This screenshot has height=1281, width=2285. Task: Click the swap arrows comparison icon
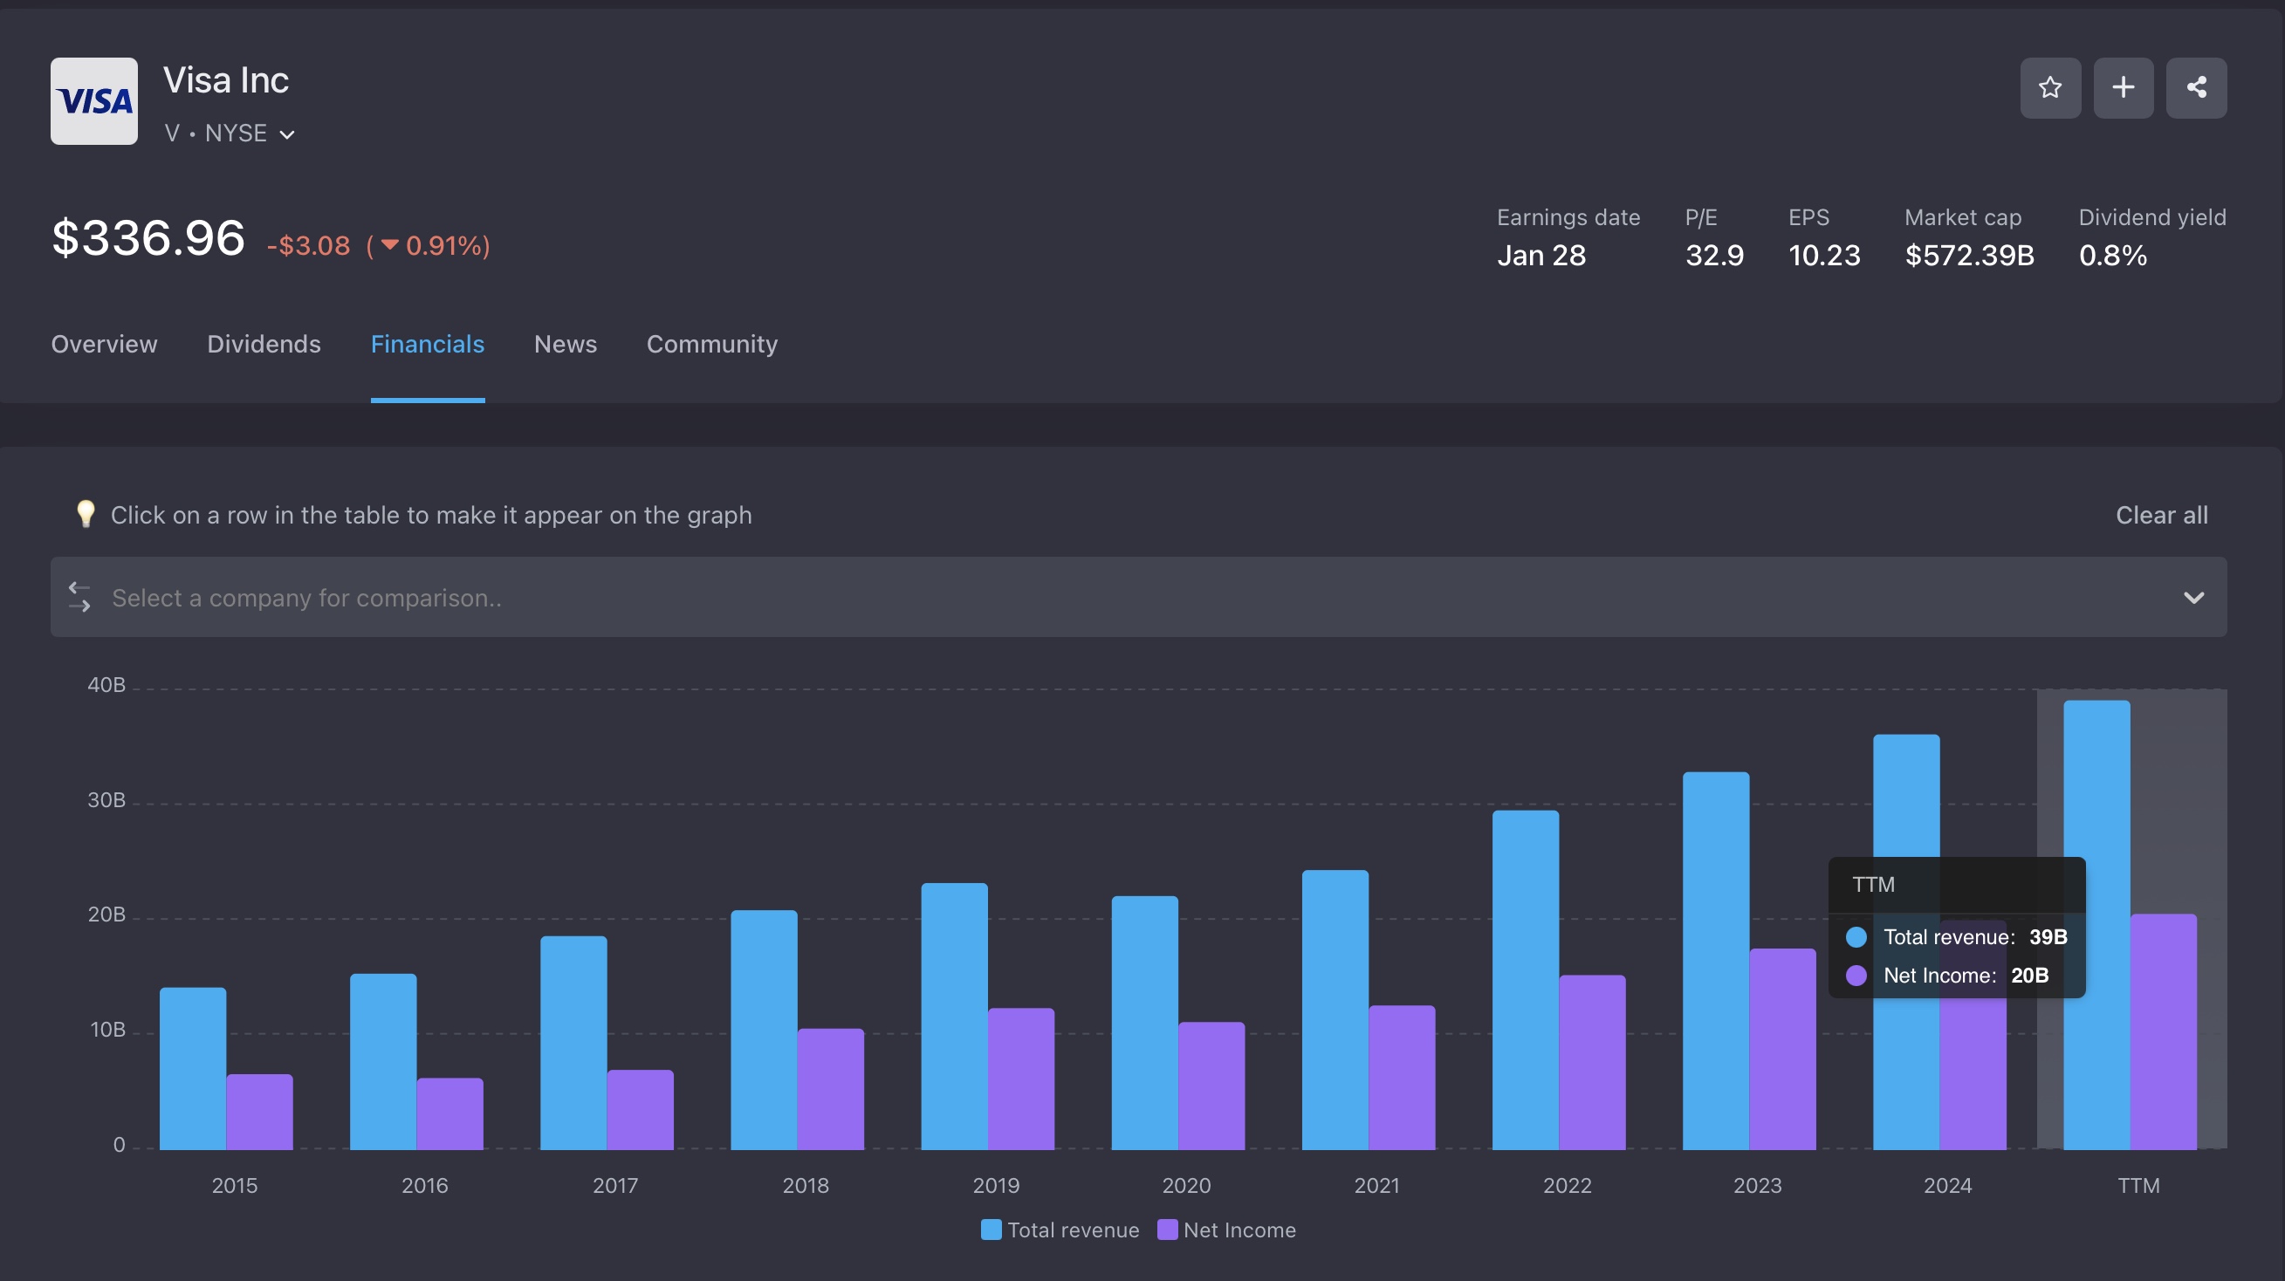tap(79, 597)
